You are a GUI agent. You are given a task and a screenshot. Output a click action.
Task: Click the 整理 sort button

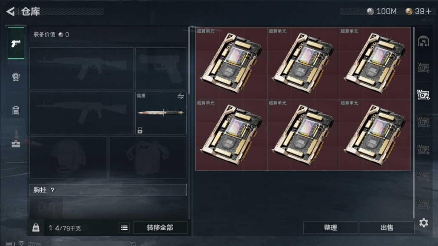coord(330,228)
